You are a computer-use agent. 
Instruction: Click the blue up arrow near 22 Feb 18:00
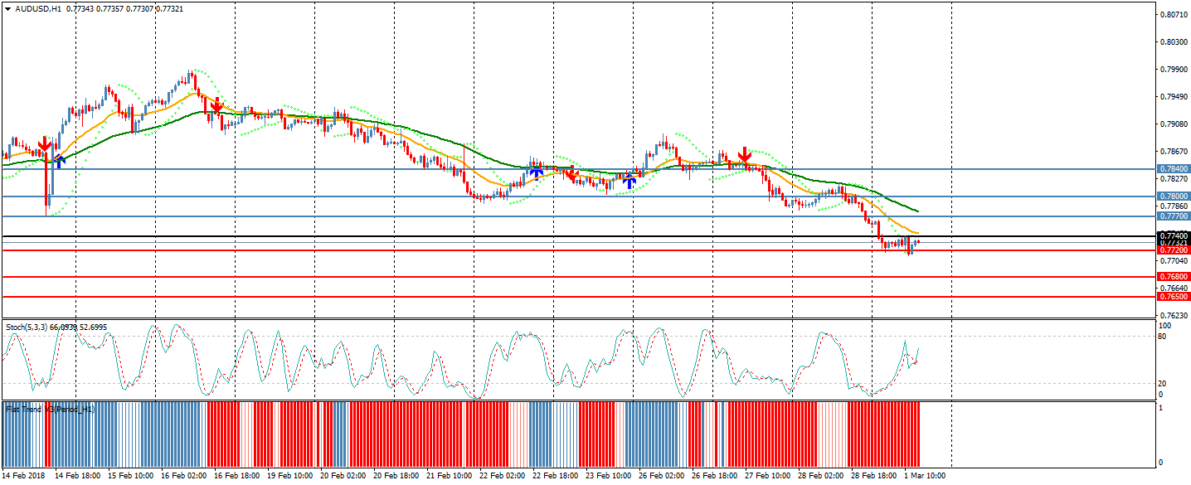pos(537,172)
